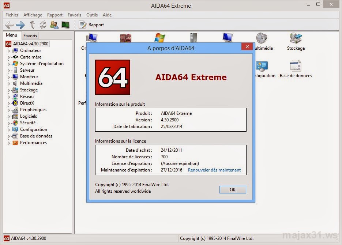
Task: Click the blue back arrow in the toolbar
Action: [9, 24]
